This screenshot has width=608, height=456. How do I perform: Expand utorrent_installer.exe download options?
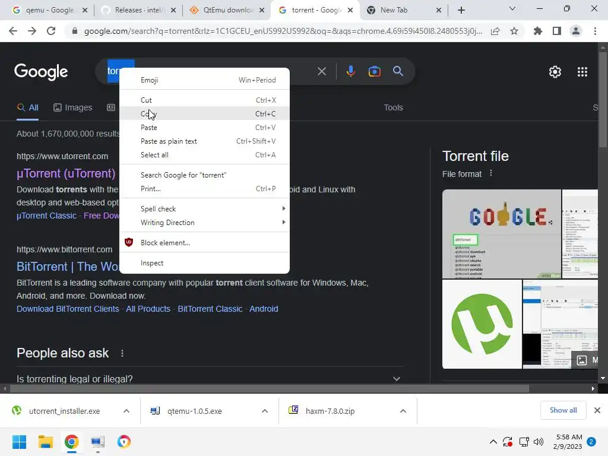[126, 411]
